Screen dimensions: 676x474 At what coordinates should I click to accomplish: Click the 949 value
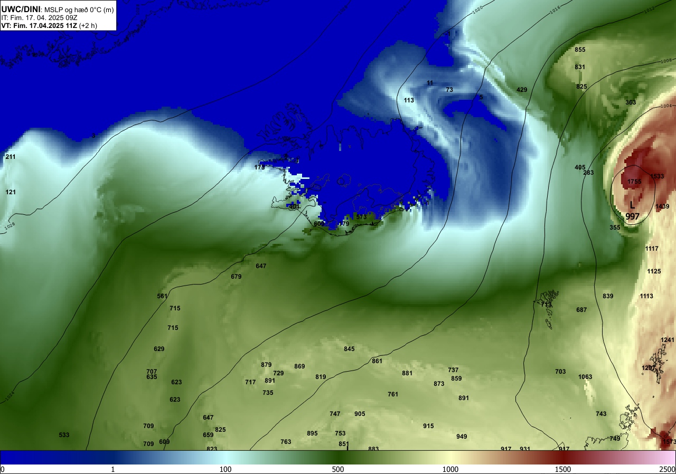(x=462, y=437)
